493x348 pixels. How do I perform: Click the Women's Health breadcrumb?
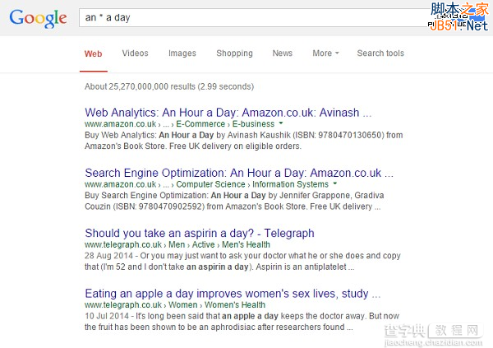[235, 305]
